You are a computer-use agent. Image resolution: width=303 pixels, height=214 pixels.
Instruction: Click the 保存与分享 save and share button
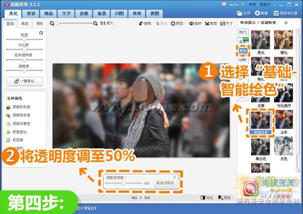(287, 13)
